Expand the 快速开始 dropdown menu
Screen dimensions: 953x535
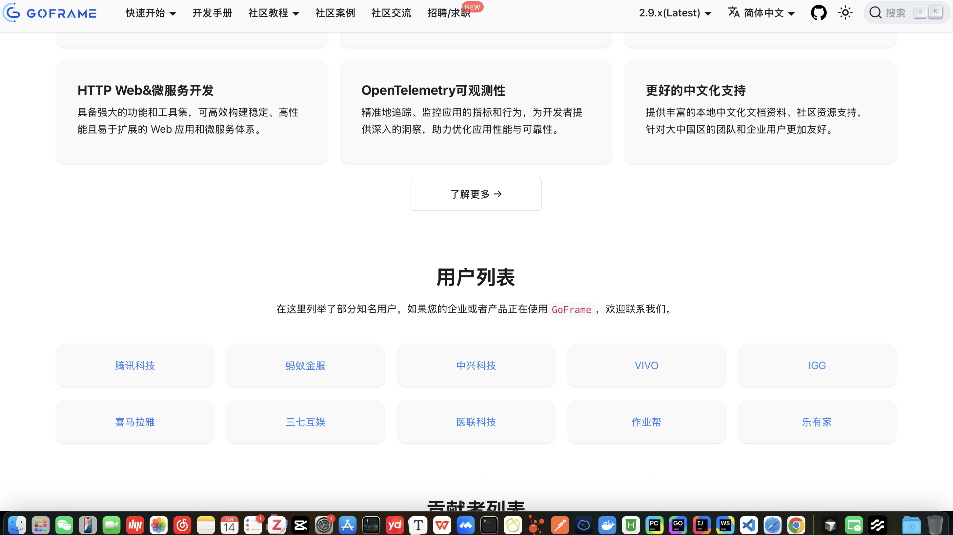(x=151, y=13)
